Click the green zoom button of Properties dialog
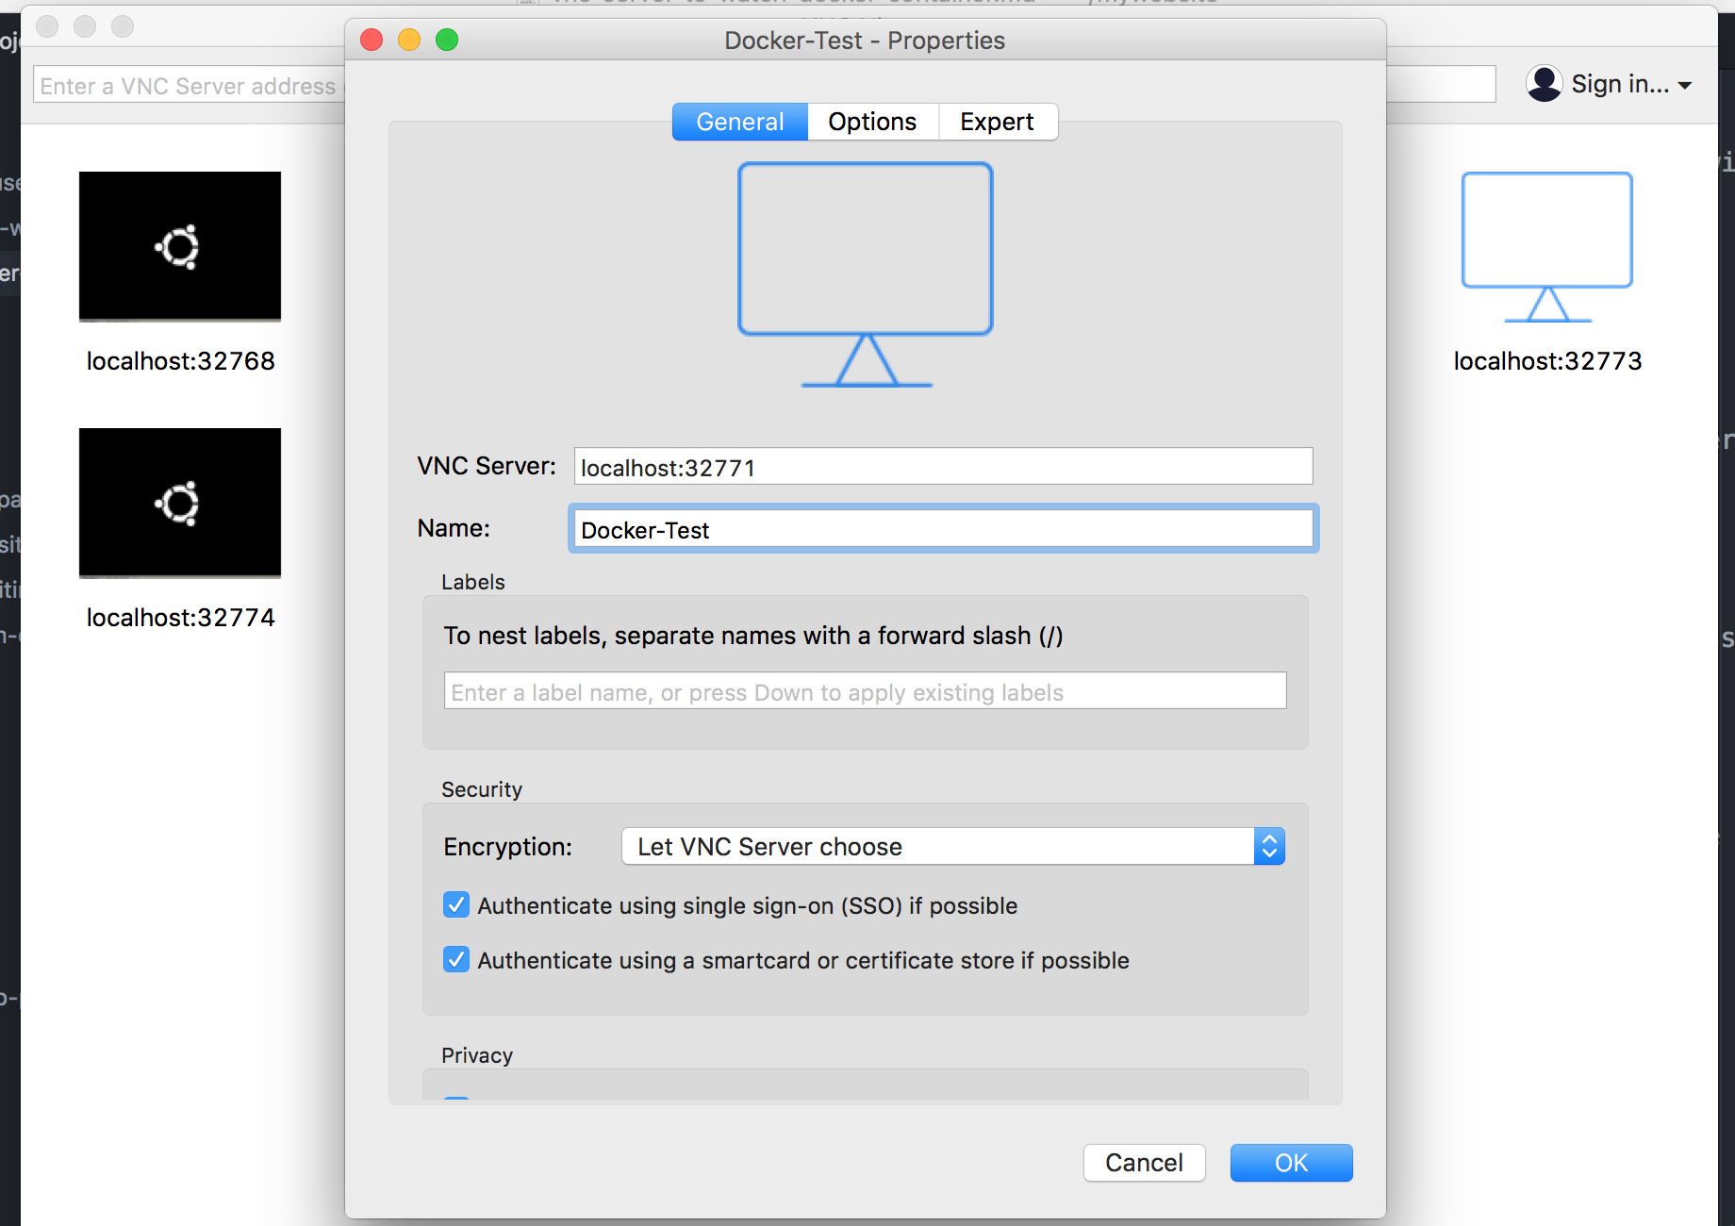Viewport: 1735px width, 1226px height. coord(447,40)
